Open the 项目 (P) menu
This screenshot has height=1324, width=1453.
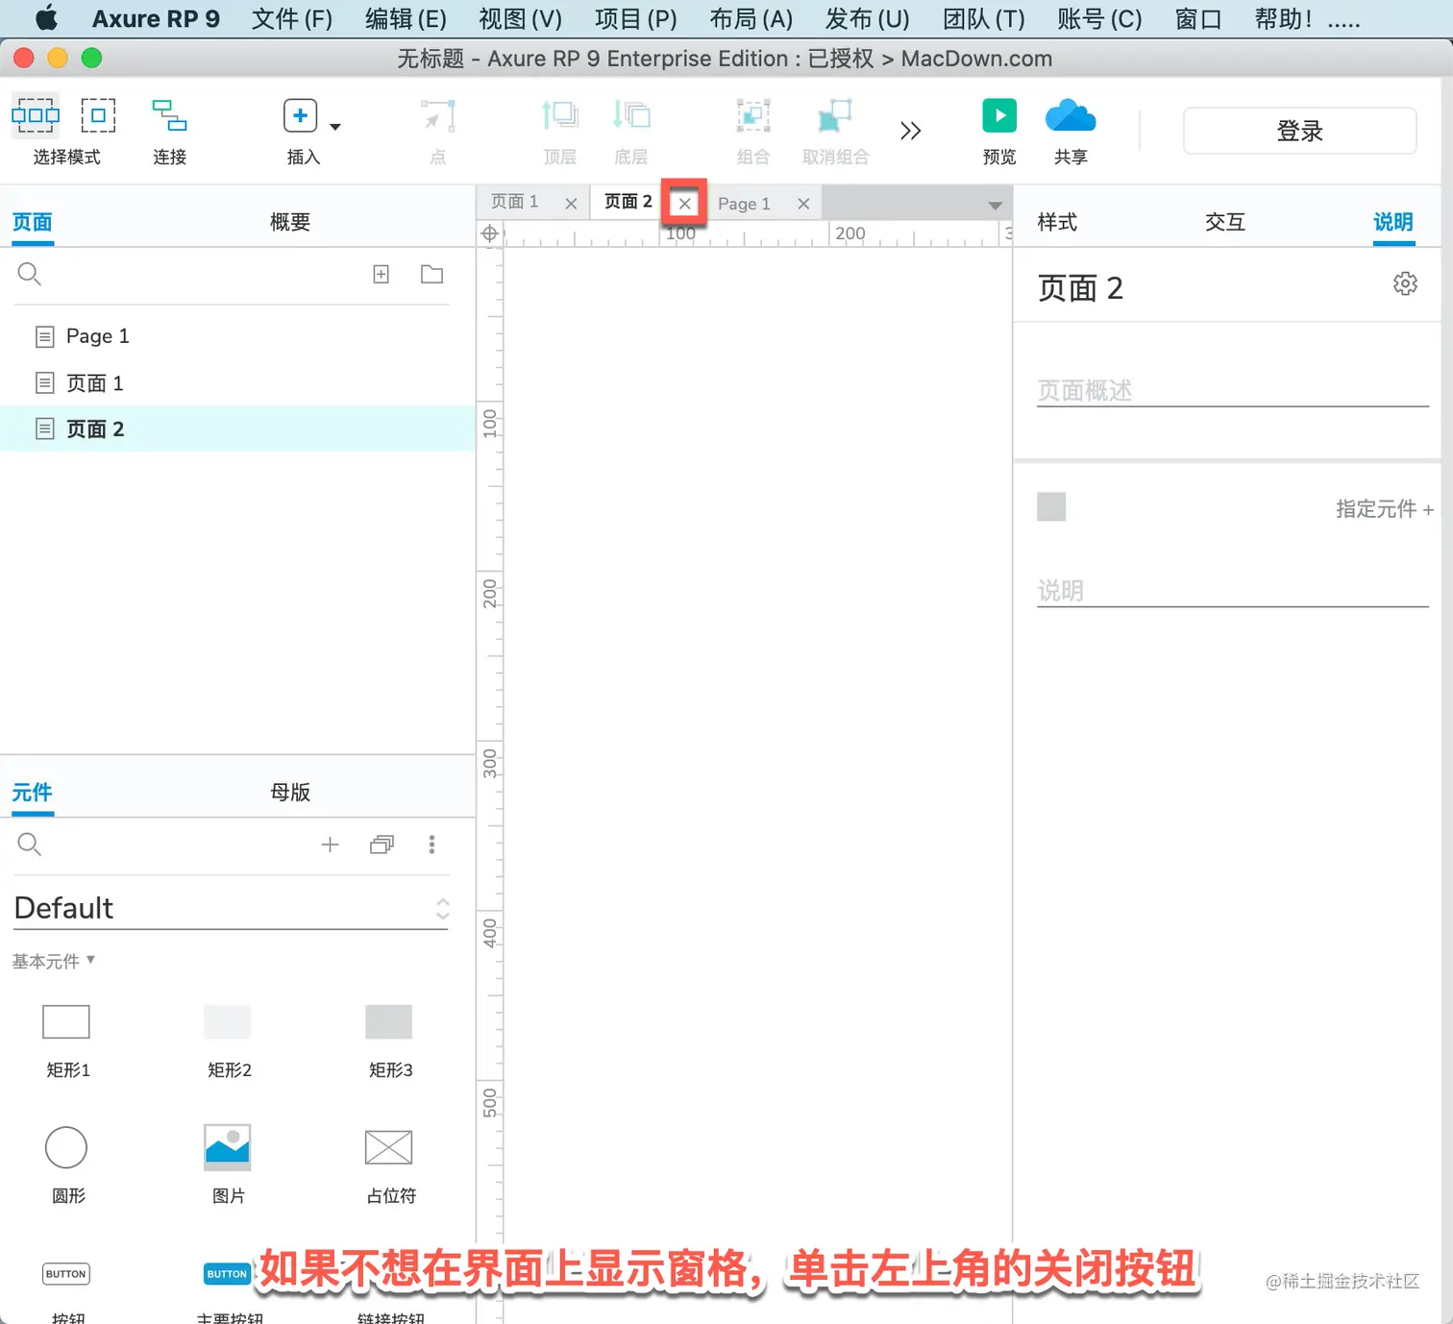[x=636, y=19]
